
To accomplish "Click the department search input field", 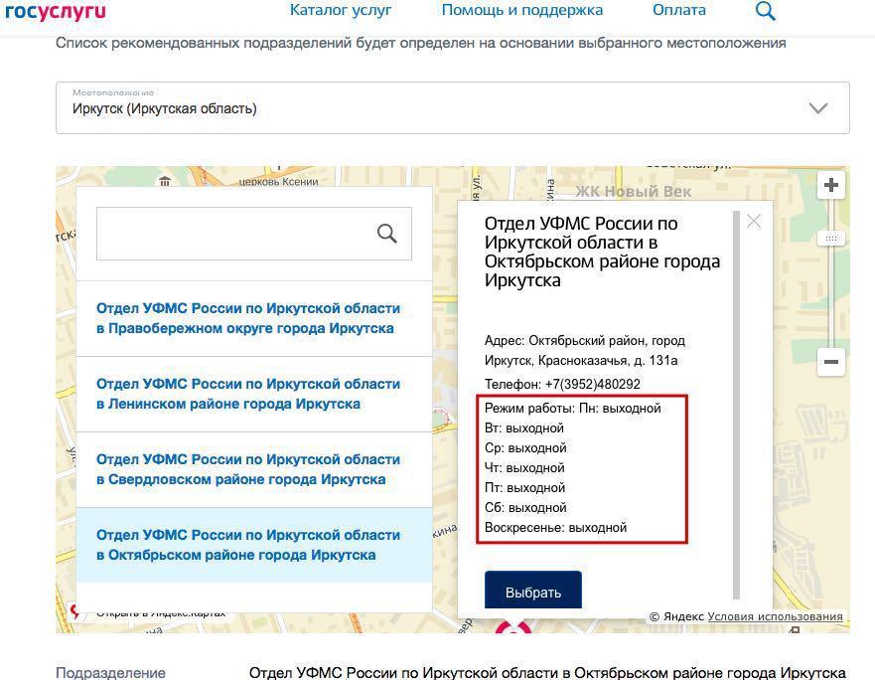I will click(x=234, y=234).
